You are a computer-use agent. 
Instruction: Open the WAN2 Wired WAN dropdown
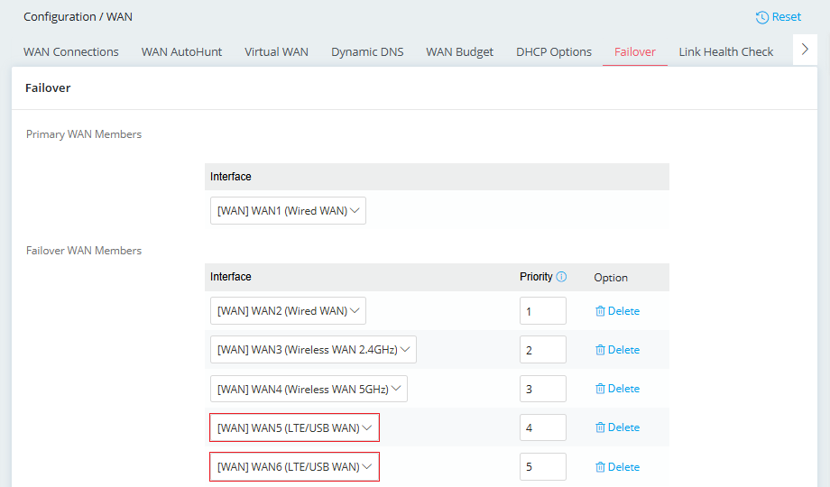[288, 311]
